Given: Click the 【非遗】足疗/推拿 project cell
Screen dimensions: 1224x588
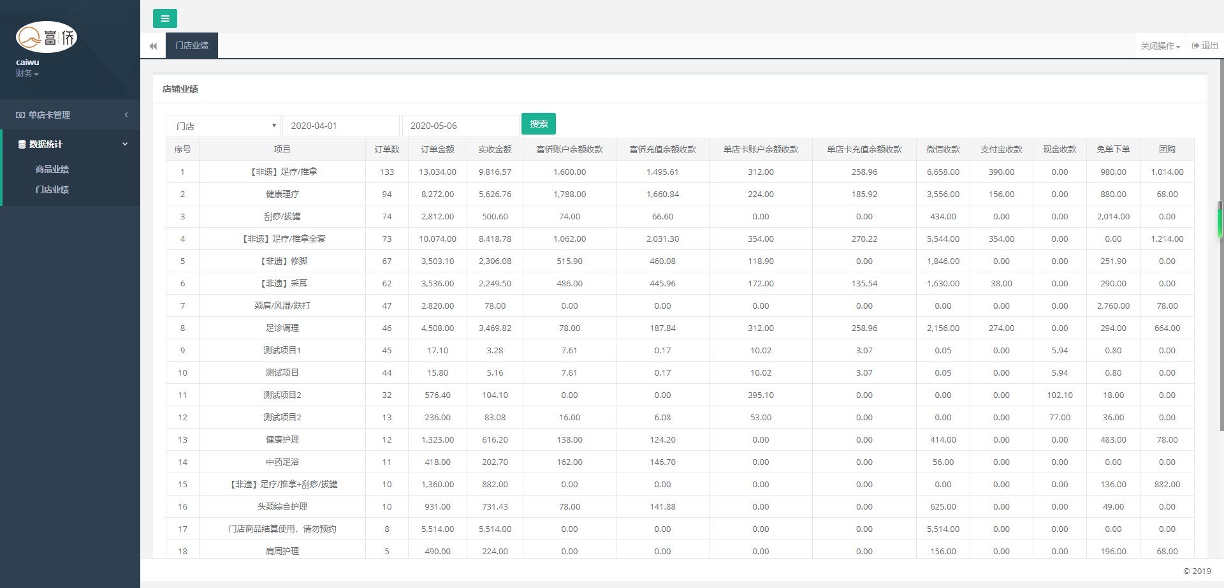Looking at the screenshot, I should point(282,172).
